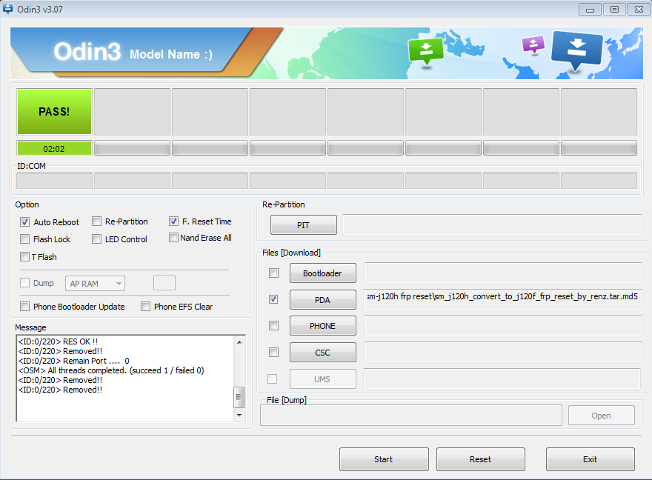This screenshot has height=480, width=652.
Task: Minimize the Odin3 window
Action: [590, 9]
